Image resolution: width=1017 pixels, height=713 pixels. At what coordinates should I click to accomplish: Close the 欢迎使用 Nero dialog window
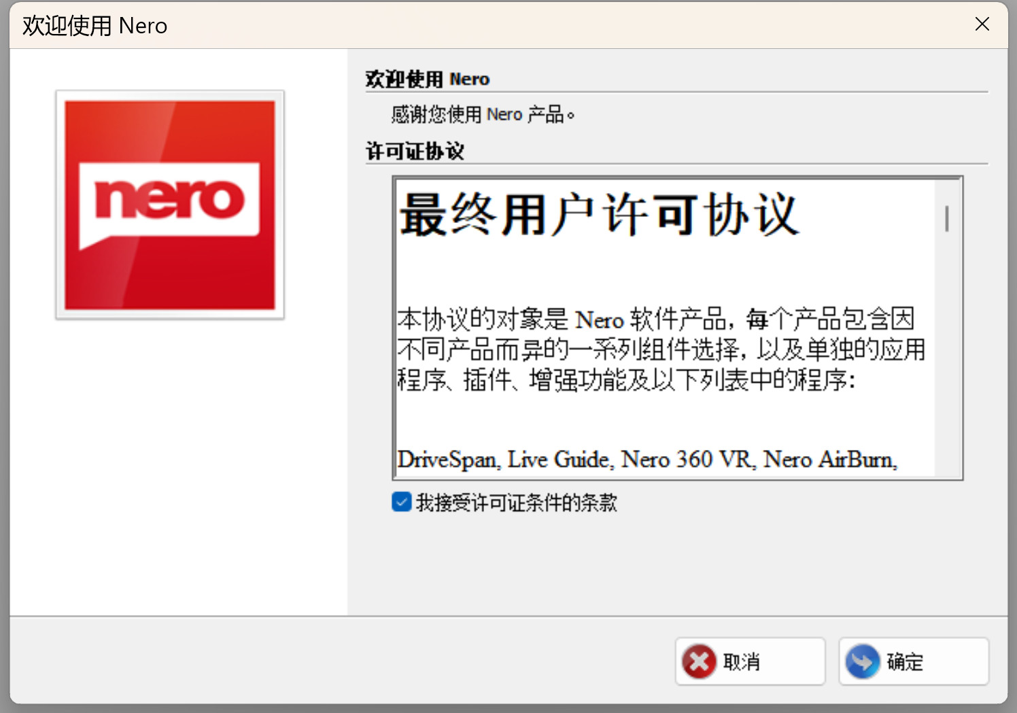click(982, 24)
